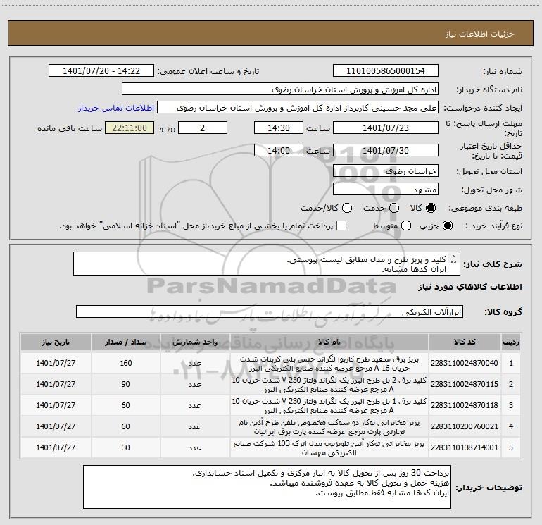This screenshot has height=525, width=542.
Task: Select the خدمت radio button
Action: pos(394,208)
